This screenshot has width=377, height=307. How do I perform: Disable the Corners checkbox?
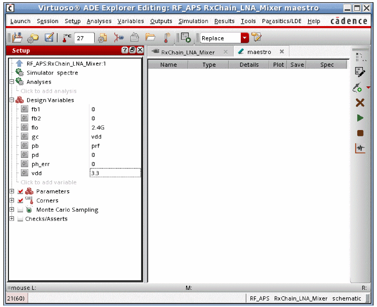click(20, 201)
